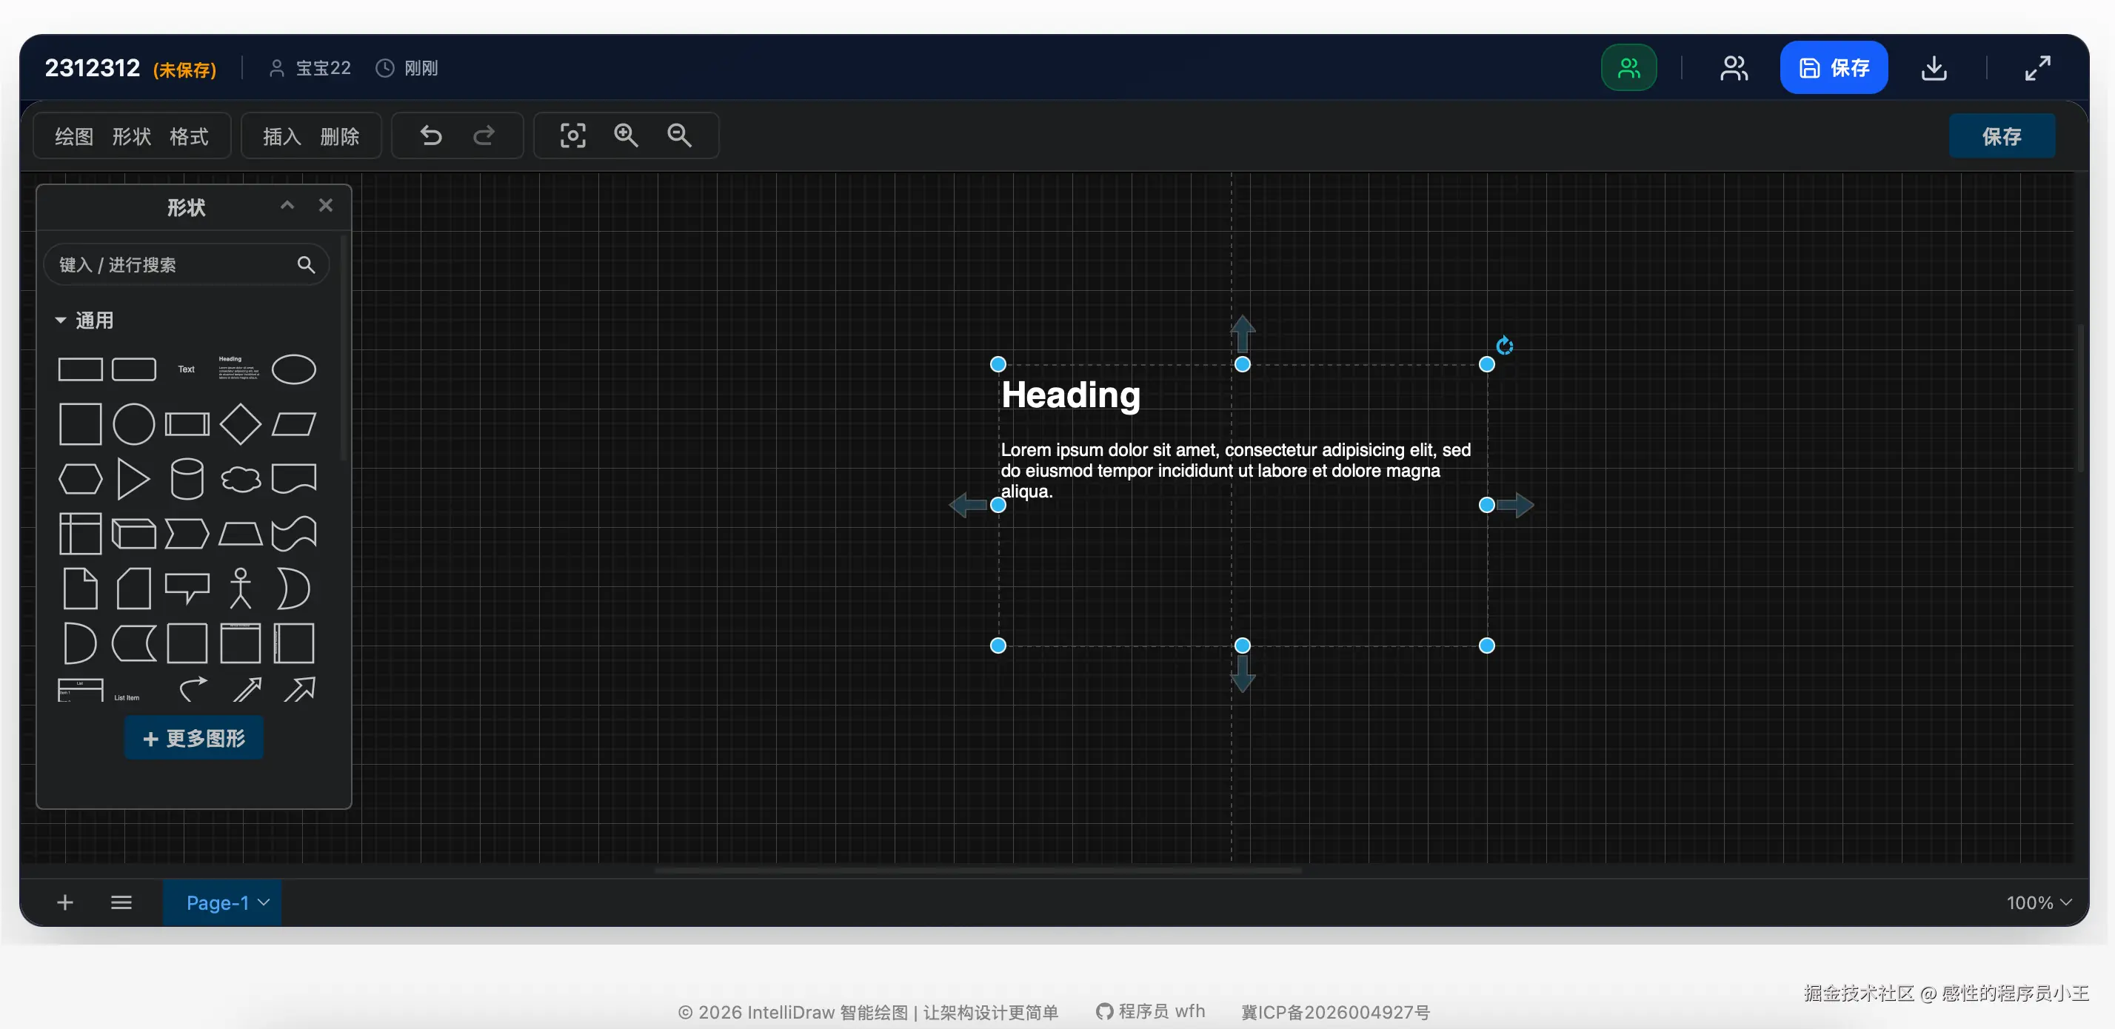Click the 更多图形 button
This screenshot has height=1029, width=2115.
(x=194, y=737)
